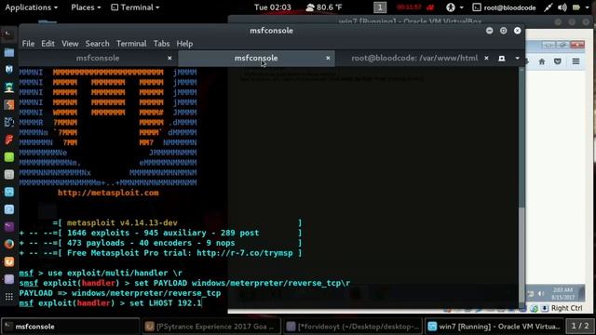Image resolution: width=596 pixels, height=335 pixels.
Task: Click the root@bloodcode terminal indicator
Action: 504,7
